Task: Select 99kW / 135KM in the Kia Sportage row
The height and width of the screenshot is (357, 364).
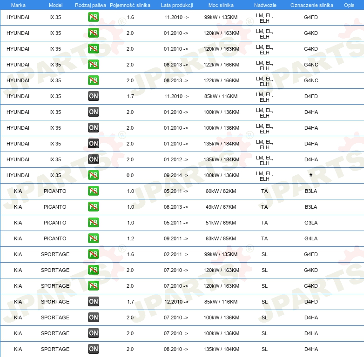Action: point(221,254)
